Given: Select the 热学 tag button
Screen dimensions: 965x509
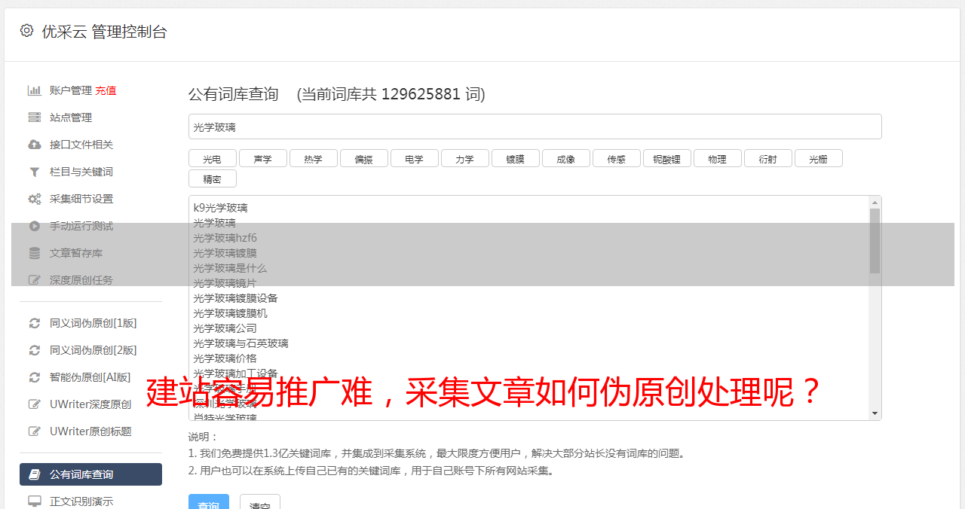Looking at the screenshot, I should click(x=314, y=158).
